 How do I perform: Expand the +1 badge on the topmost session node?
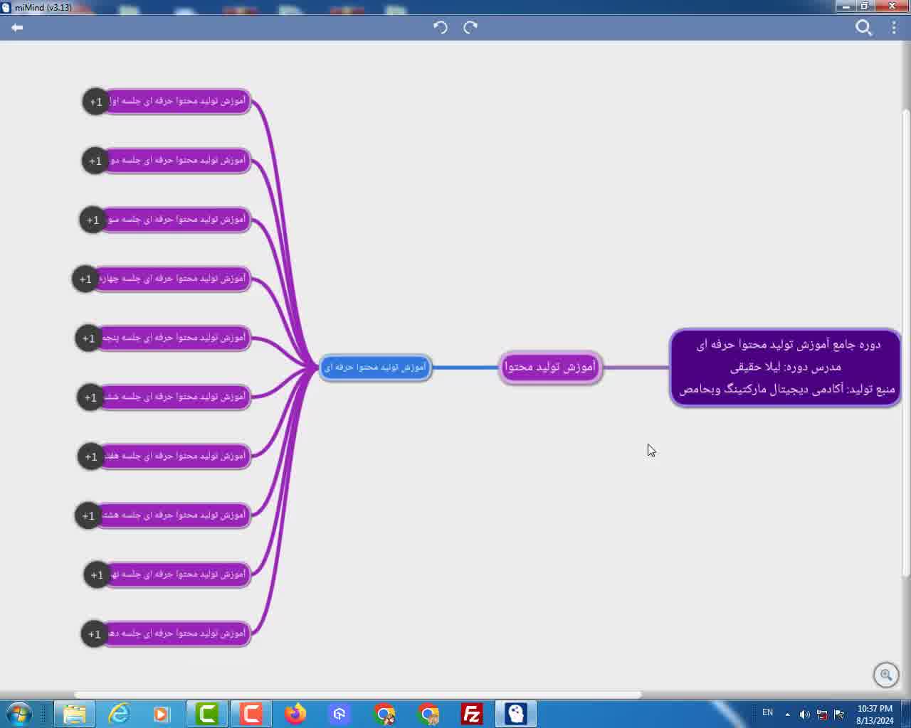[x=96, y=102]
